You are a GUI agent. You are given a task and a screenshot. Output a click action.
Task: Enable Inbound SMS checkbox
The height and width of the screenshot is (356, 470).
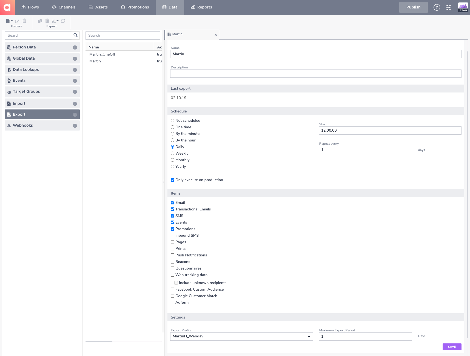[173, 236]
